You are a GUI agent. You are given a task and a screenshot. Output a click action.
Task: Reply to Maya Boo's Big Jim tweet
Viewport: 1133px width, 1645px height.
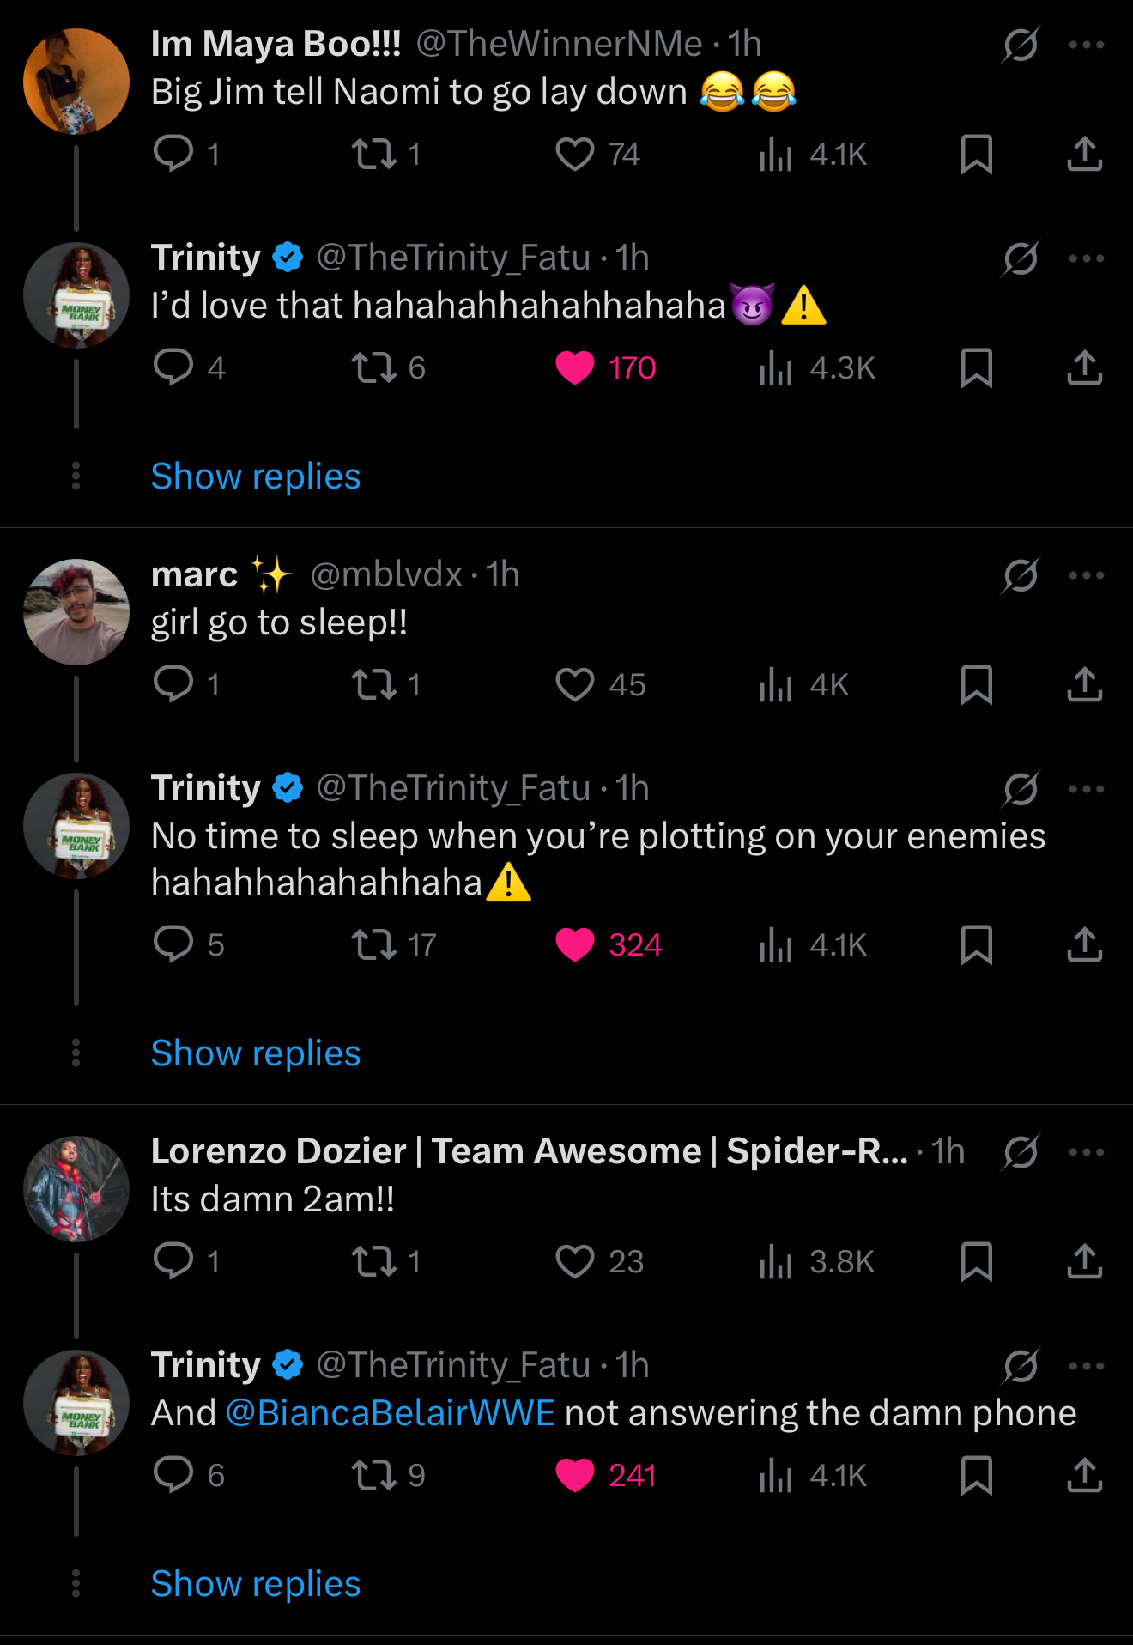coord(173,155)
